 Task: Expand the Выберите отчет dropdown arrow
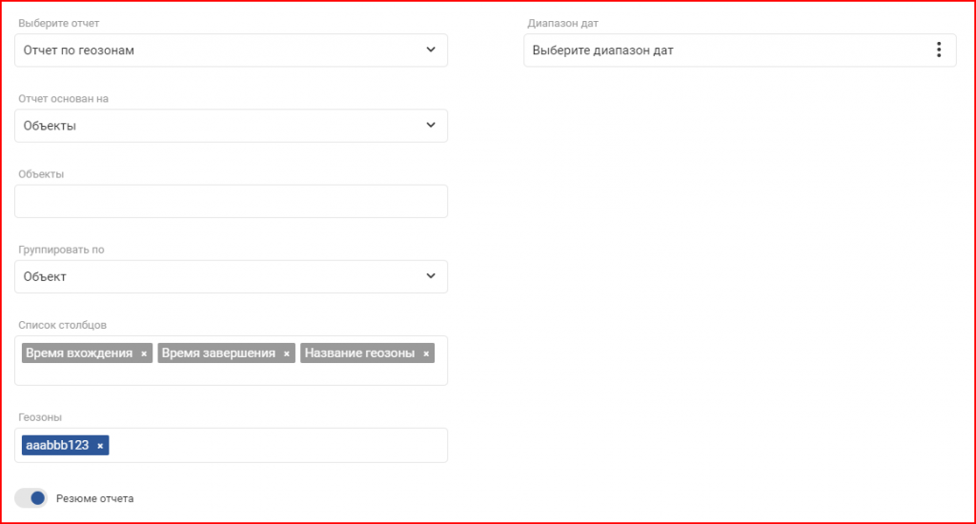431,50
